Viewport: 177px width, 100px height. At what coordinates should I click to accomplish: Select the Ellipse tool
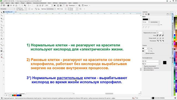click(1, 33)
